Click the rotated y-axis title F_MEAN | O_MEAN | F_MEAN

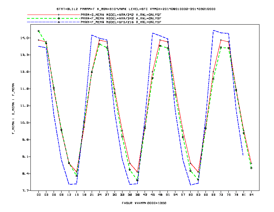tap(13, 109)
